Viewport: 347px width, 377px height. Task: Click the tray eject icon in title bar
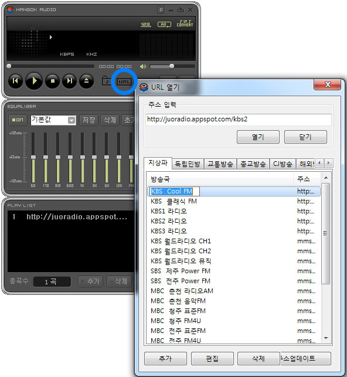pyautogui.click(x=181, y=9)
